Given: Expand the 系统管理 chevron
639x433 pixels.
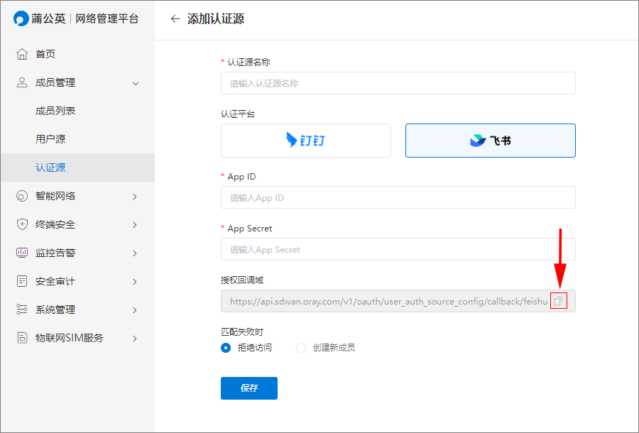Looking at the screenshot, I should coord(135,310).
